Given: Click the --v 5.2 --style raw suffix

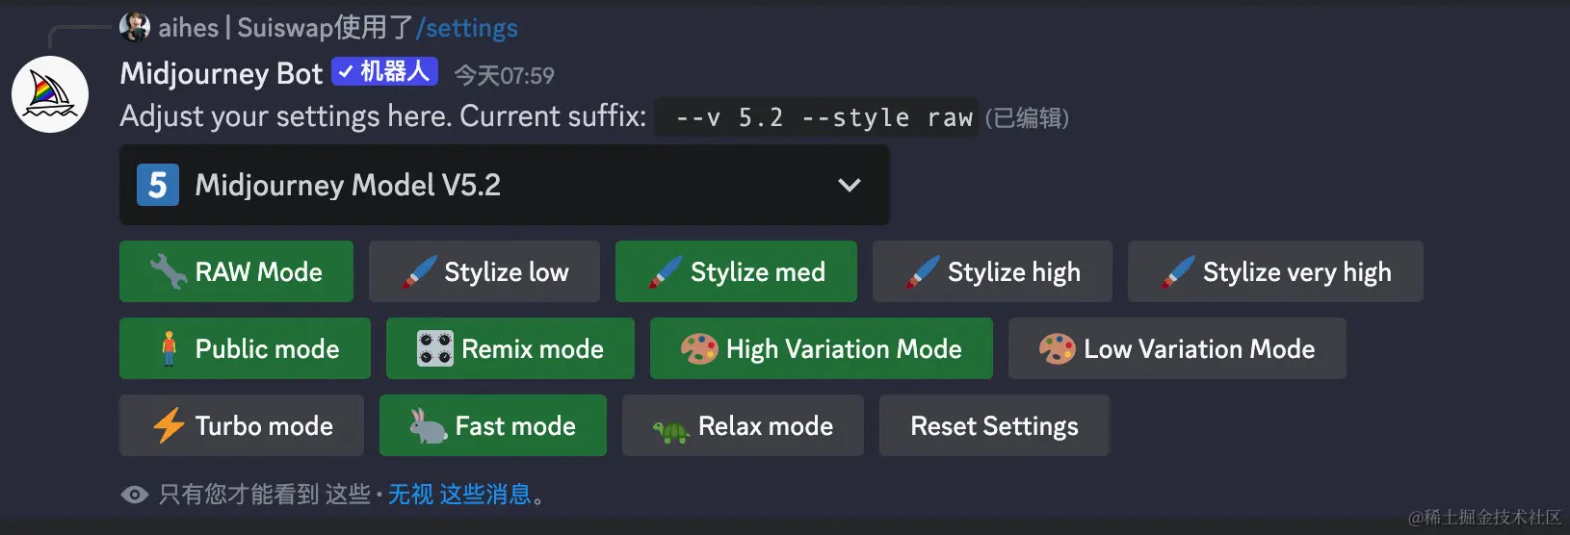Looking at the screenshot, I should [817, 117].
